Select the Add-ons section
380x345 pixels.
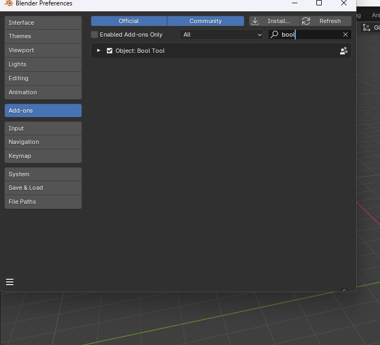(x=43, y=111)
